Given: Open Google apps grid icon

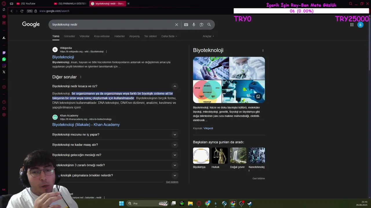Looking at the screenshot, I should [x=352, y=25].
